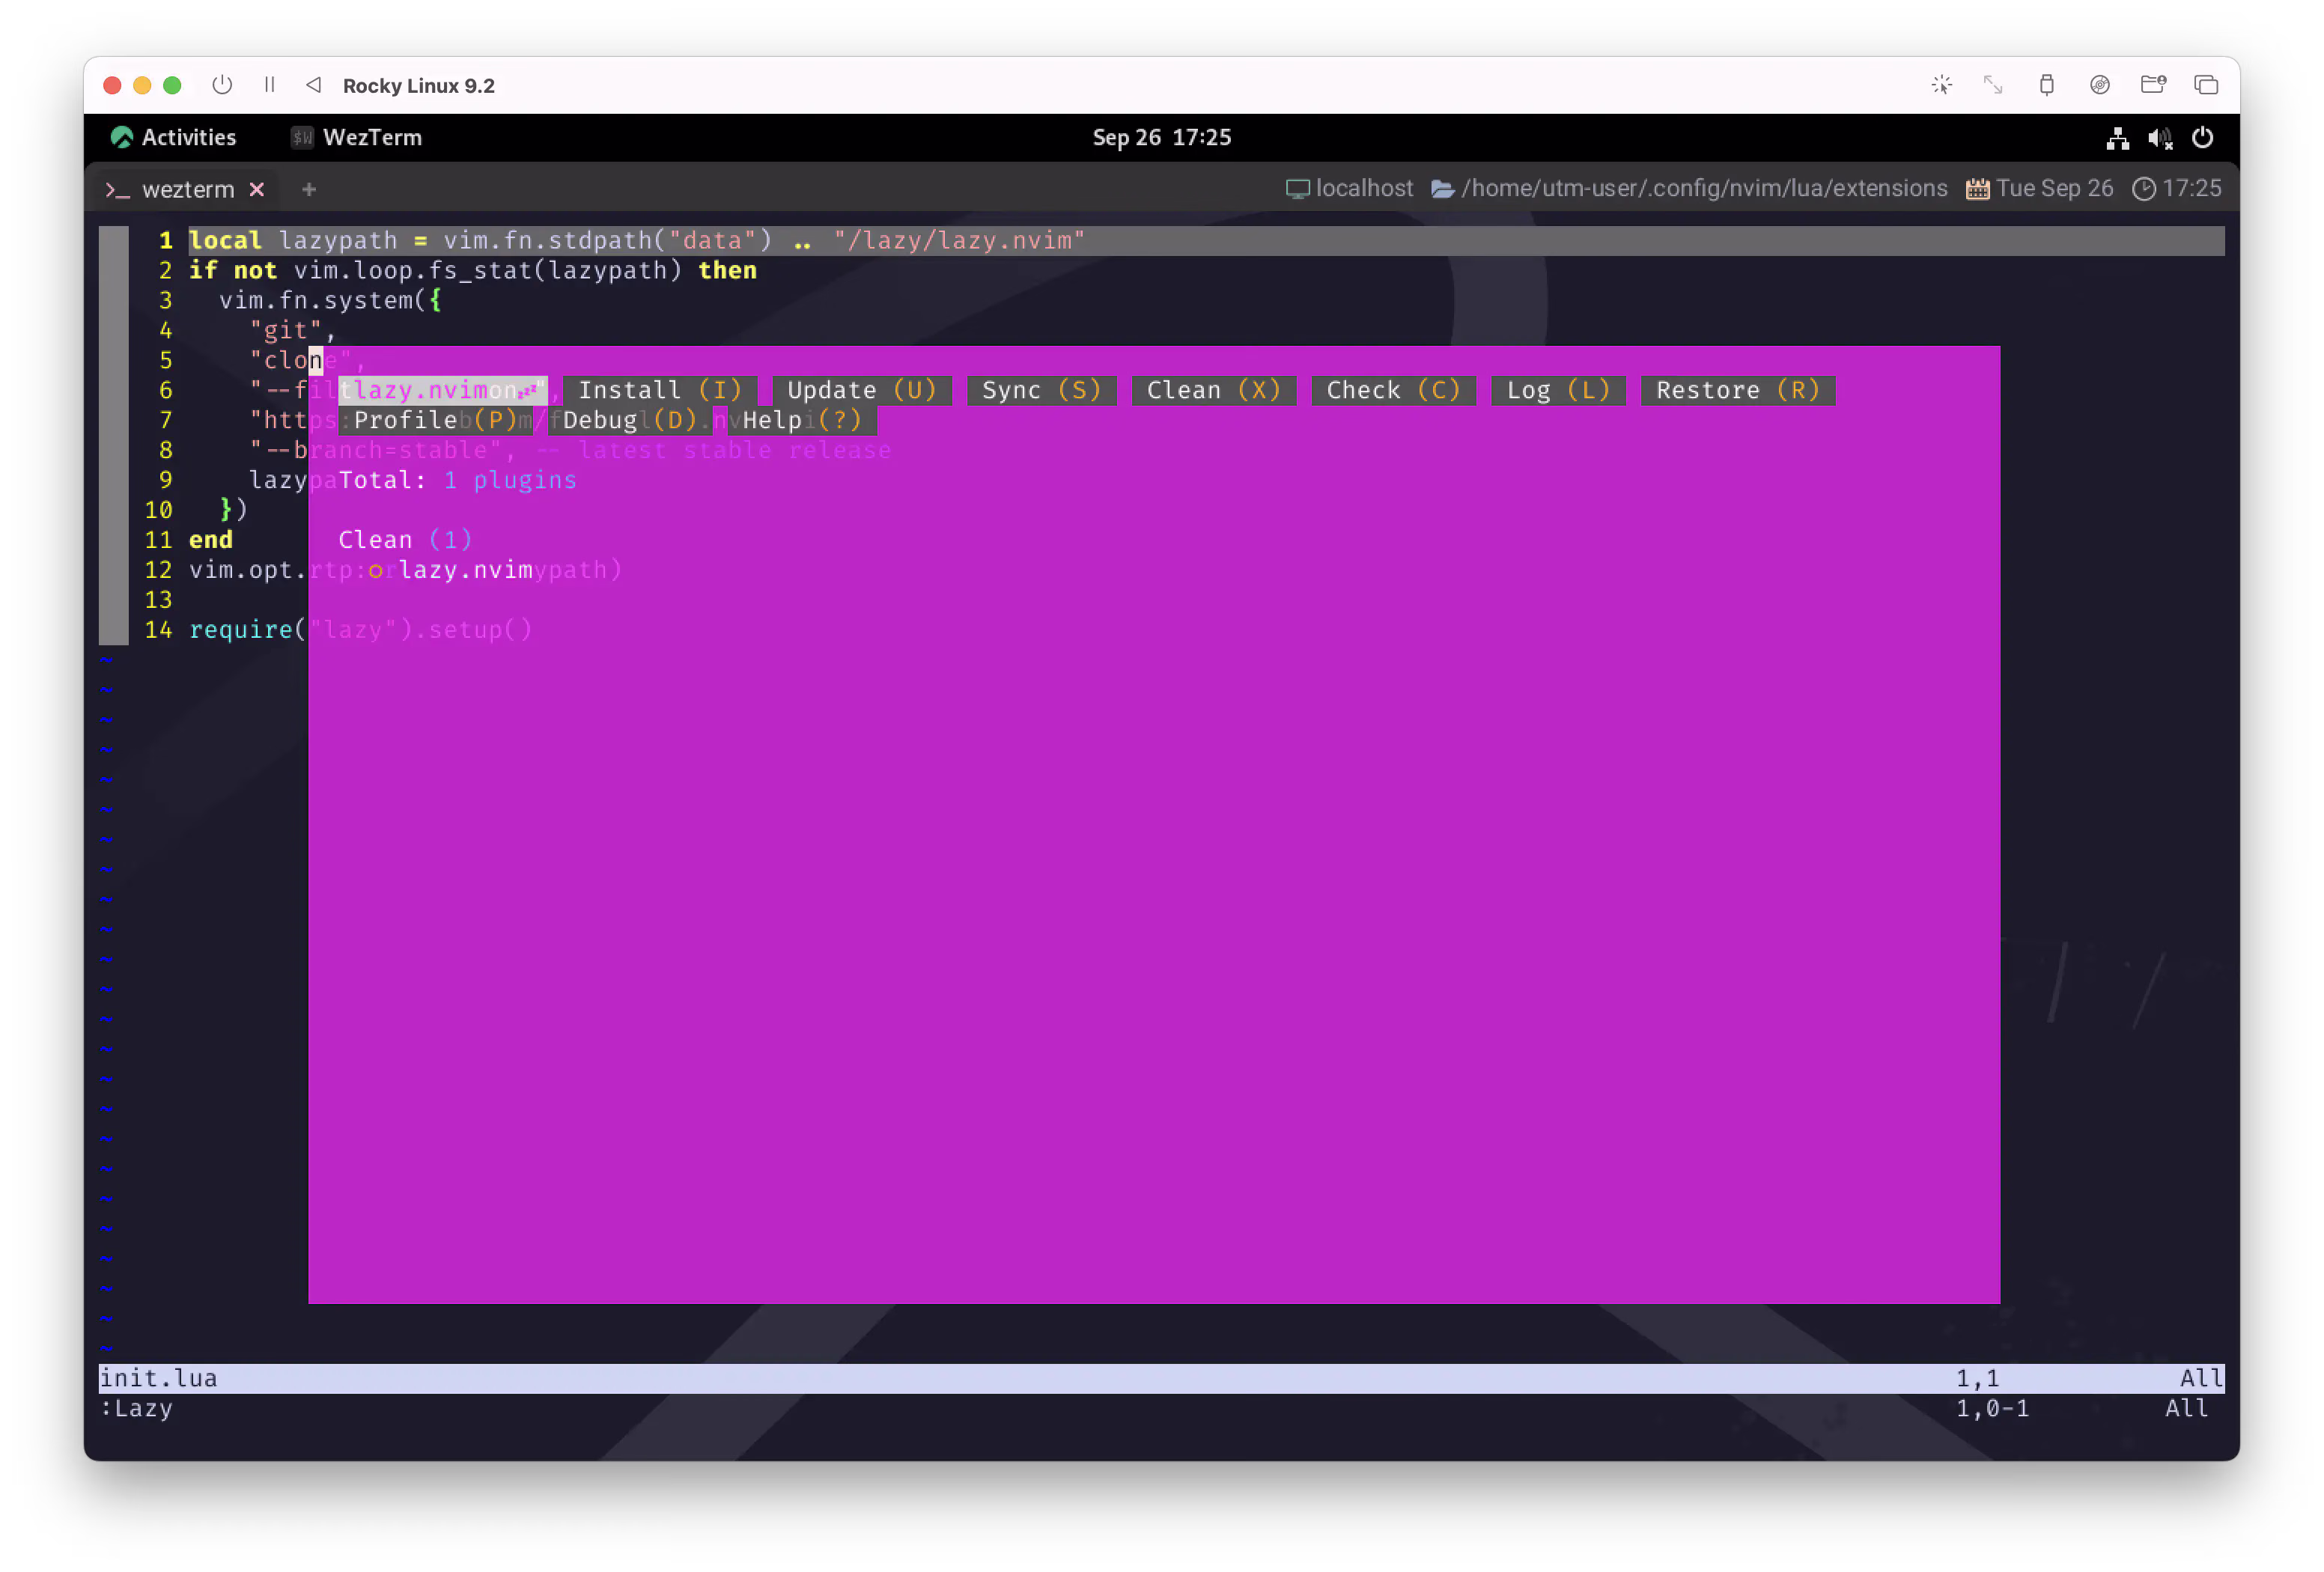Click the /home/utm-user/.config/nvim/lua/extensions path
2324x1572 pixels.
coord(1704,188)
